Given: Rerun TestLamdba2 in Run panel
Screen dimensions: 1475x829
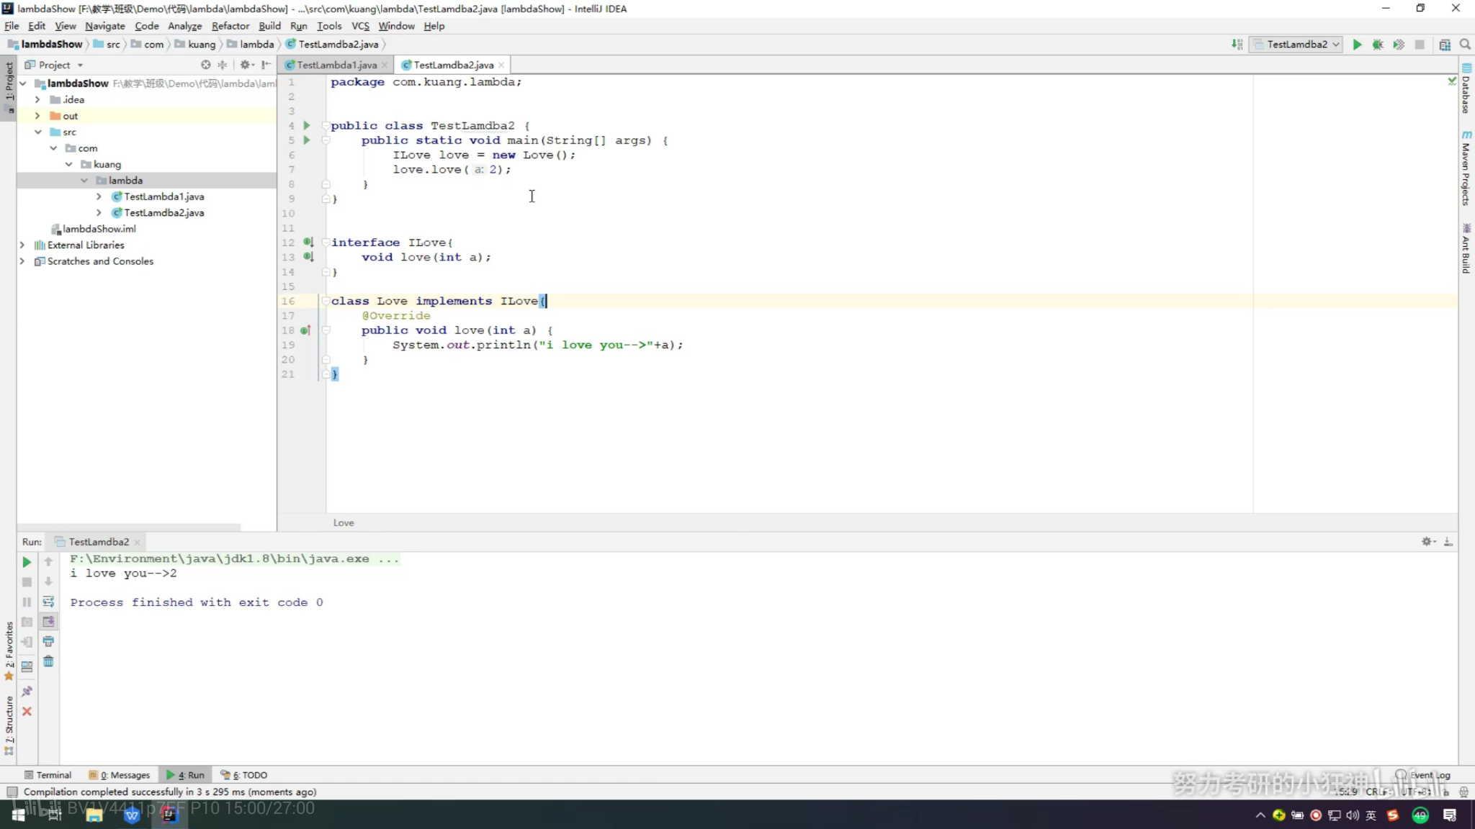Looking at the screenshot, I should click(x=27, y=562).
